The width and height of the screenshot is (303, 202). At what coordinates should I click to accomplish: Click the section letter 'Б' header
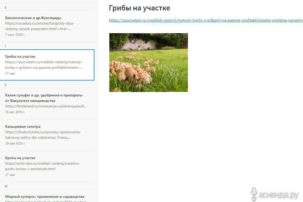pos(6,8)
